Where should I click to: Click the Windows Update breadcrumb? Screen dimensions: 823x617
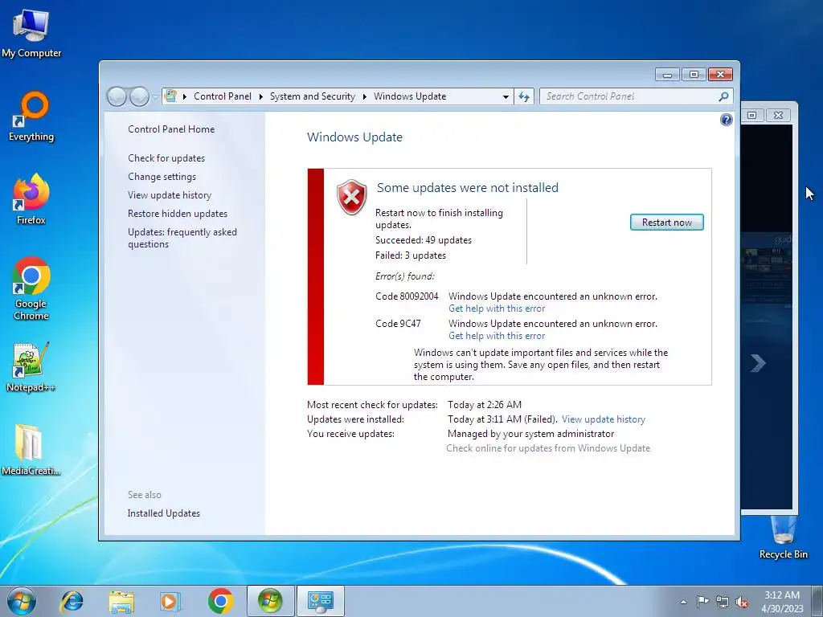click(410, 96)
